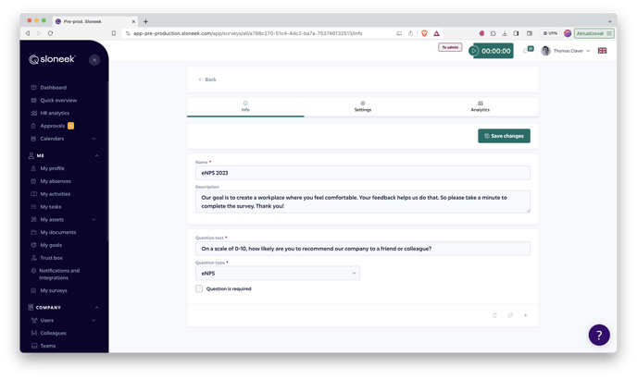Click the Save changes button

(504, 136)
